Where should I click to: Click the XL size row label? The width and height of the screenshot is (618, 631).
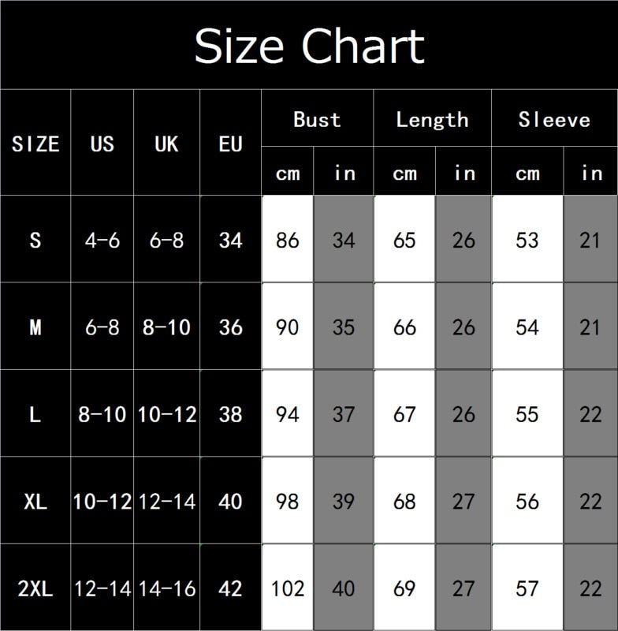(x=35, y=501)
